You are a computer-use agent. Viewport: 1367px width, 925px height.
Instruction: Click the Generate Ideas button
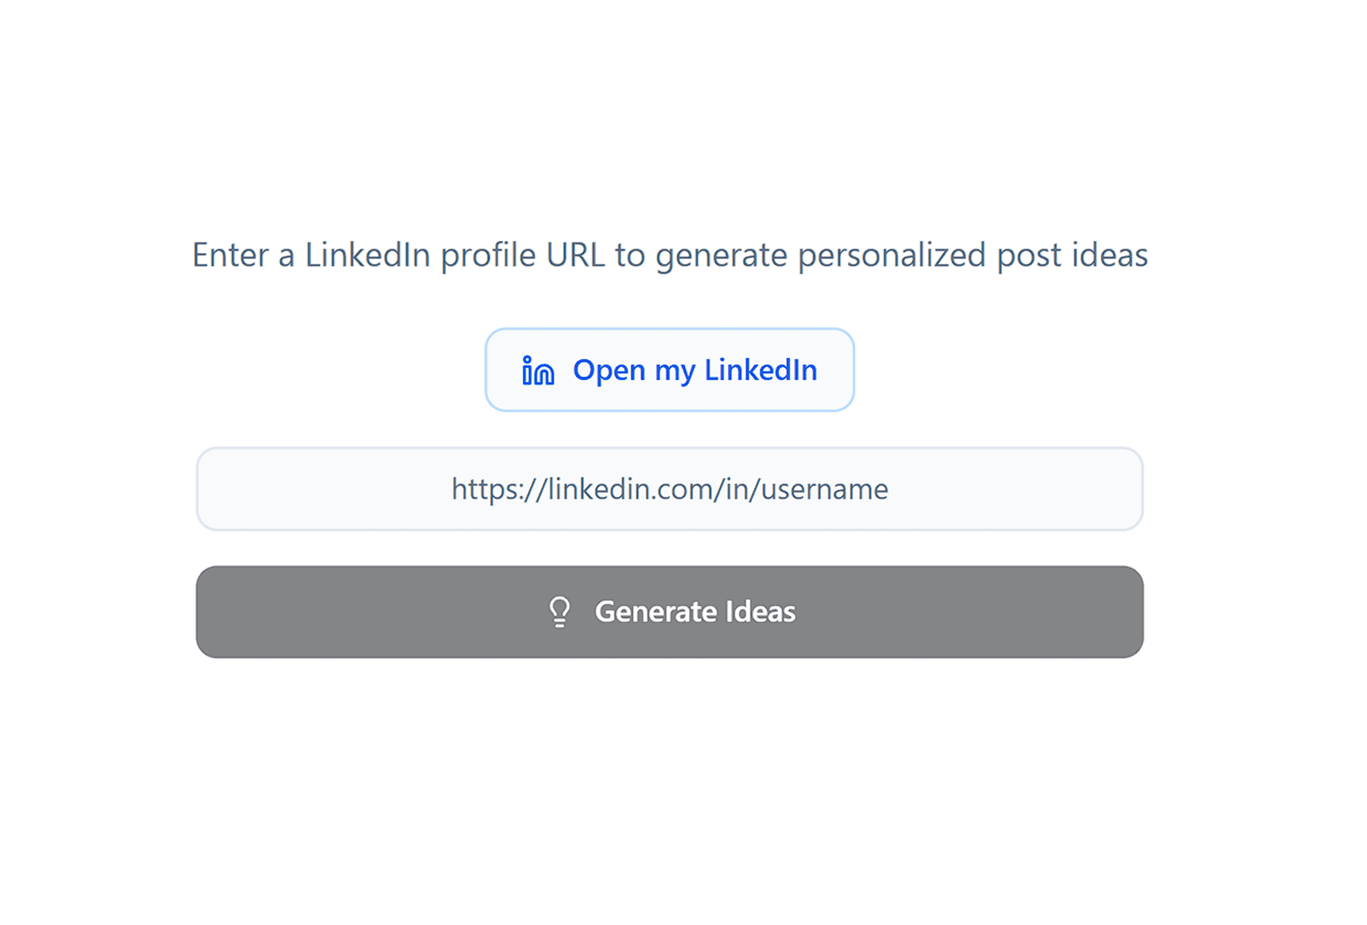click(x=669, y=612)
